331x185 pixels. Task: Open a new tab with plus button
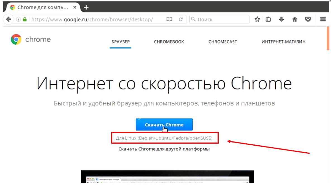tap(86, 7)
